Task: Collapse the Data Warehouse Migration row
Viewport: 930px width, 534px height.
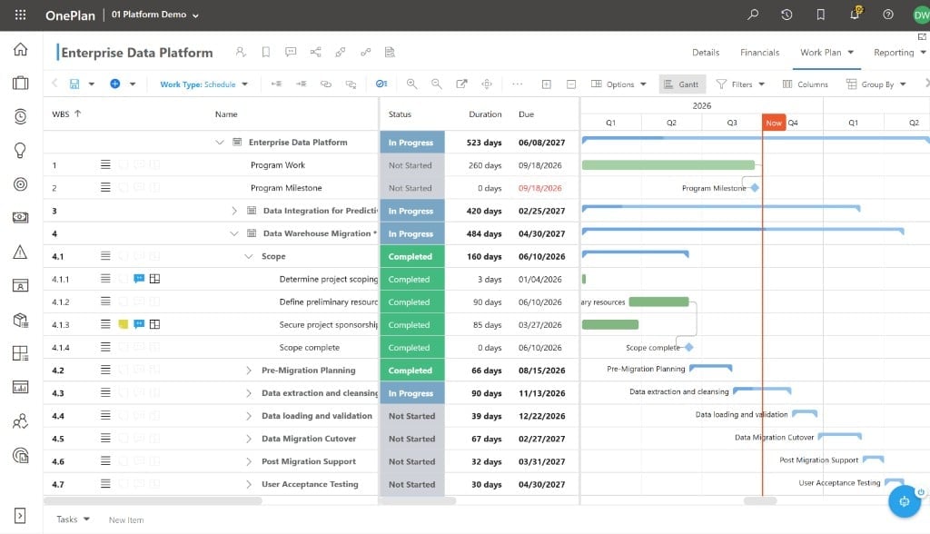Action: [234, 233]
